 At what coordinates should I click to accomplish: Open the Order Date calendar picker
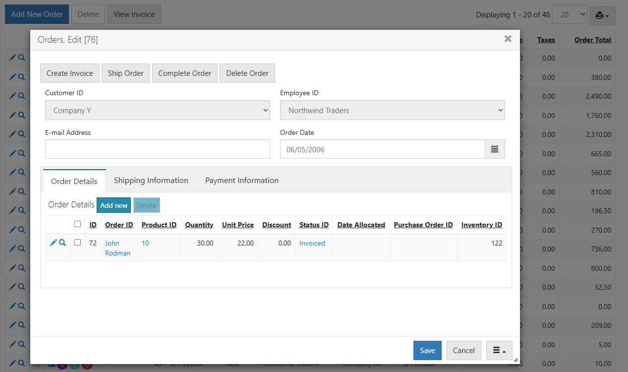point(495,149)
